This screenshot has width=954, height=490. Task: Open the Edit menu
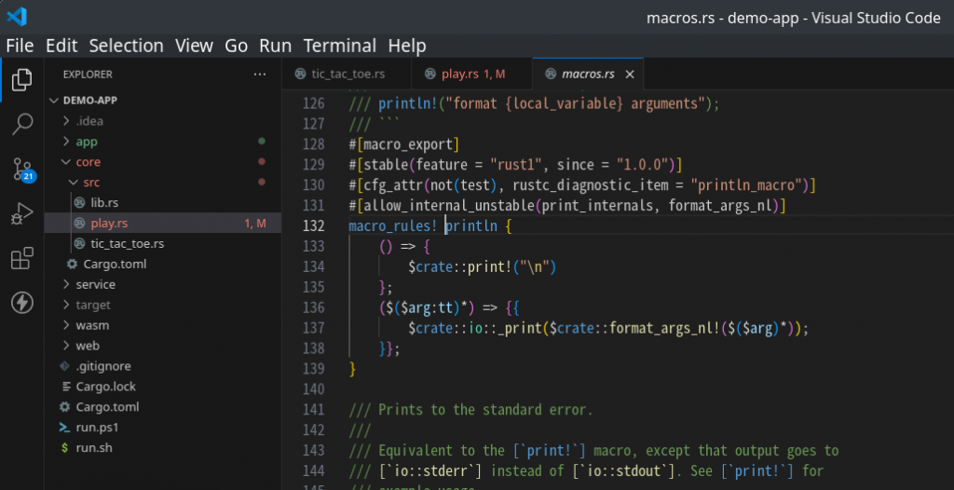tap(61, 46)
